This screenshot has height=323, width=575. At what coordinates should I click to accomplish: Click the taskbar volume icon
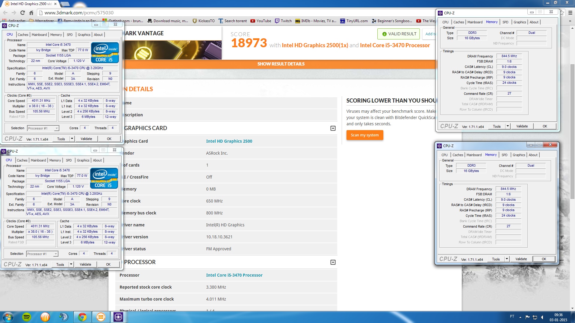(542, 317)
